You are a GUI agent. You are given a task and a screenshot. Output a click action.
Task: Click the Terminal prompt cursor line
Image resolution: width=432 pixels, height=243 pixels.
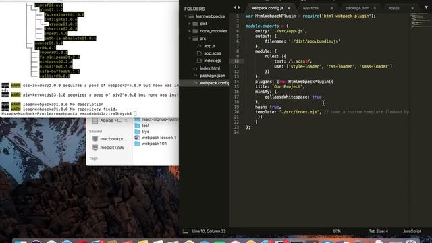tap(69, 114)
